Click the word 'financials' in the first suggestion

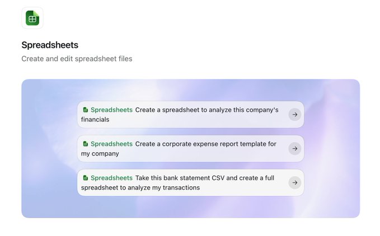tap(95, 120)
